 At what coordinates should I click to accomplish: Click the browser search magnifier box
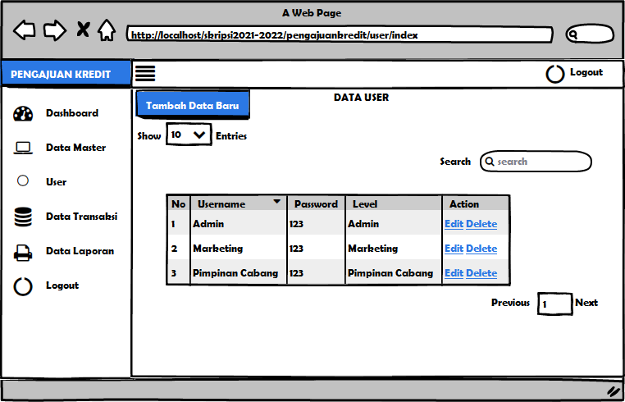click(x=590, y=34)
